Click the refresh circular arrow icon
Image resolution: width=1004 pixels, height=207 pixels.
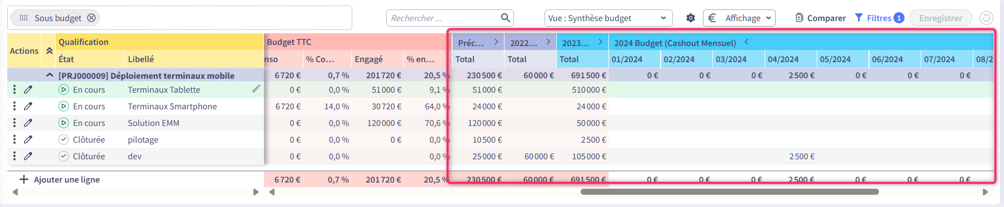point(986,18)
